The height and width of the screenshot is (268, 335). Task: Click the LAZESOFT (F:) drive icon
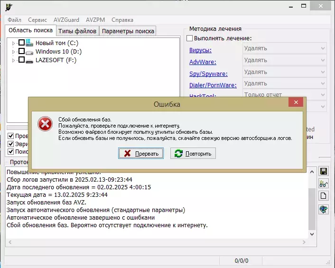click(29, 61)
